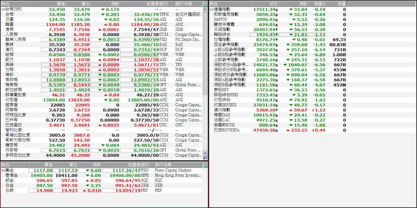This screenshot has width=417, height=208.
Task: Click the cyan right-arrow icon atop the forex panel
Action: pyautogui.click(x=205, y=5)
